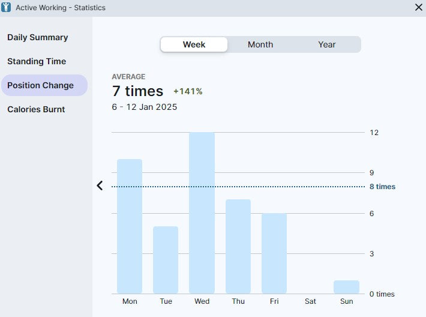Click the Tuesday bar in chart

tap(166, 260)
